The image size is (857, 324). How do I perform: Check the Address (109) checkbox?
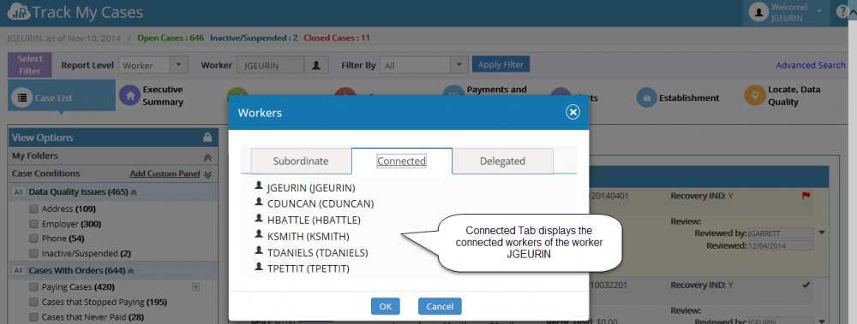pyautogui.click(x=33, y=209)
